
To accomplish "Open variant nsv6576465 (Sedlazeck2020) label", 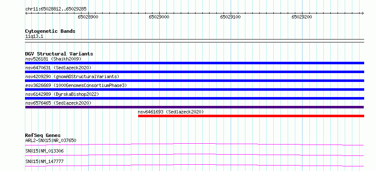I will point(58,103).
